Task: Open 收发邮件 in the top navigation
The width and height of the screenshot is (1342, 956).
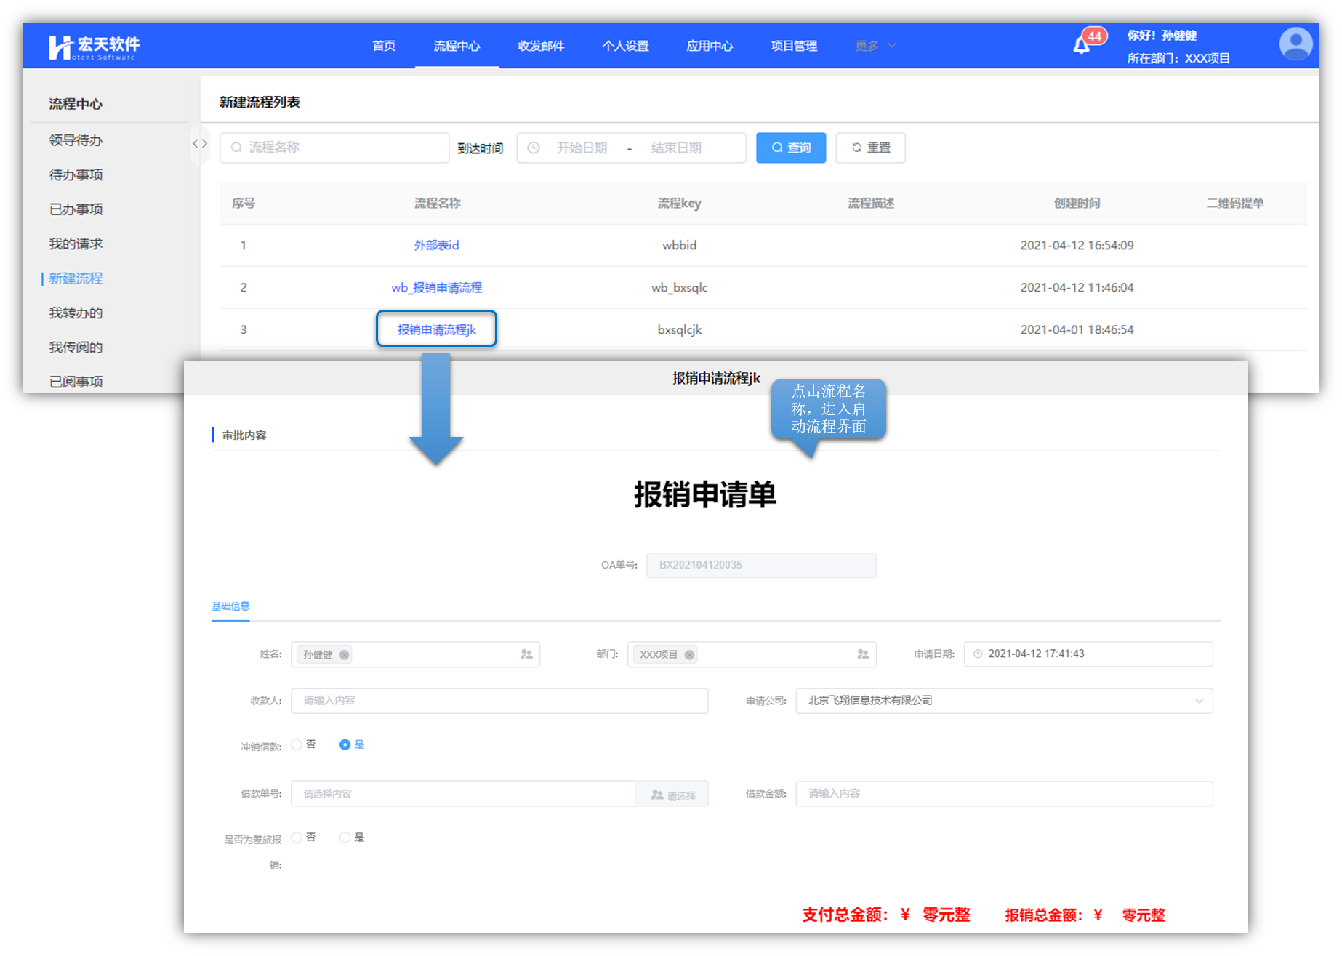Action: point(541,46)
